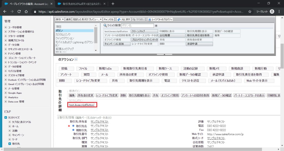Reload the page in the browser
Screen dimensions: 284x151
click(19, 12)
